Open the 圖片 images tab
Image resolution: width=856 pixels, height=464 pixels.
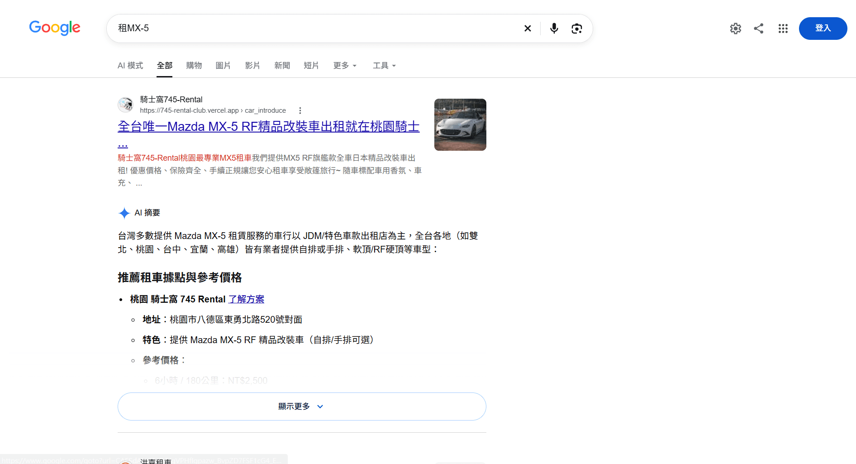click(x=223, y=66)
